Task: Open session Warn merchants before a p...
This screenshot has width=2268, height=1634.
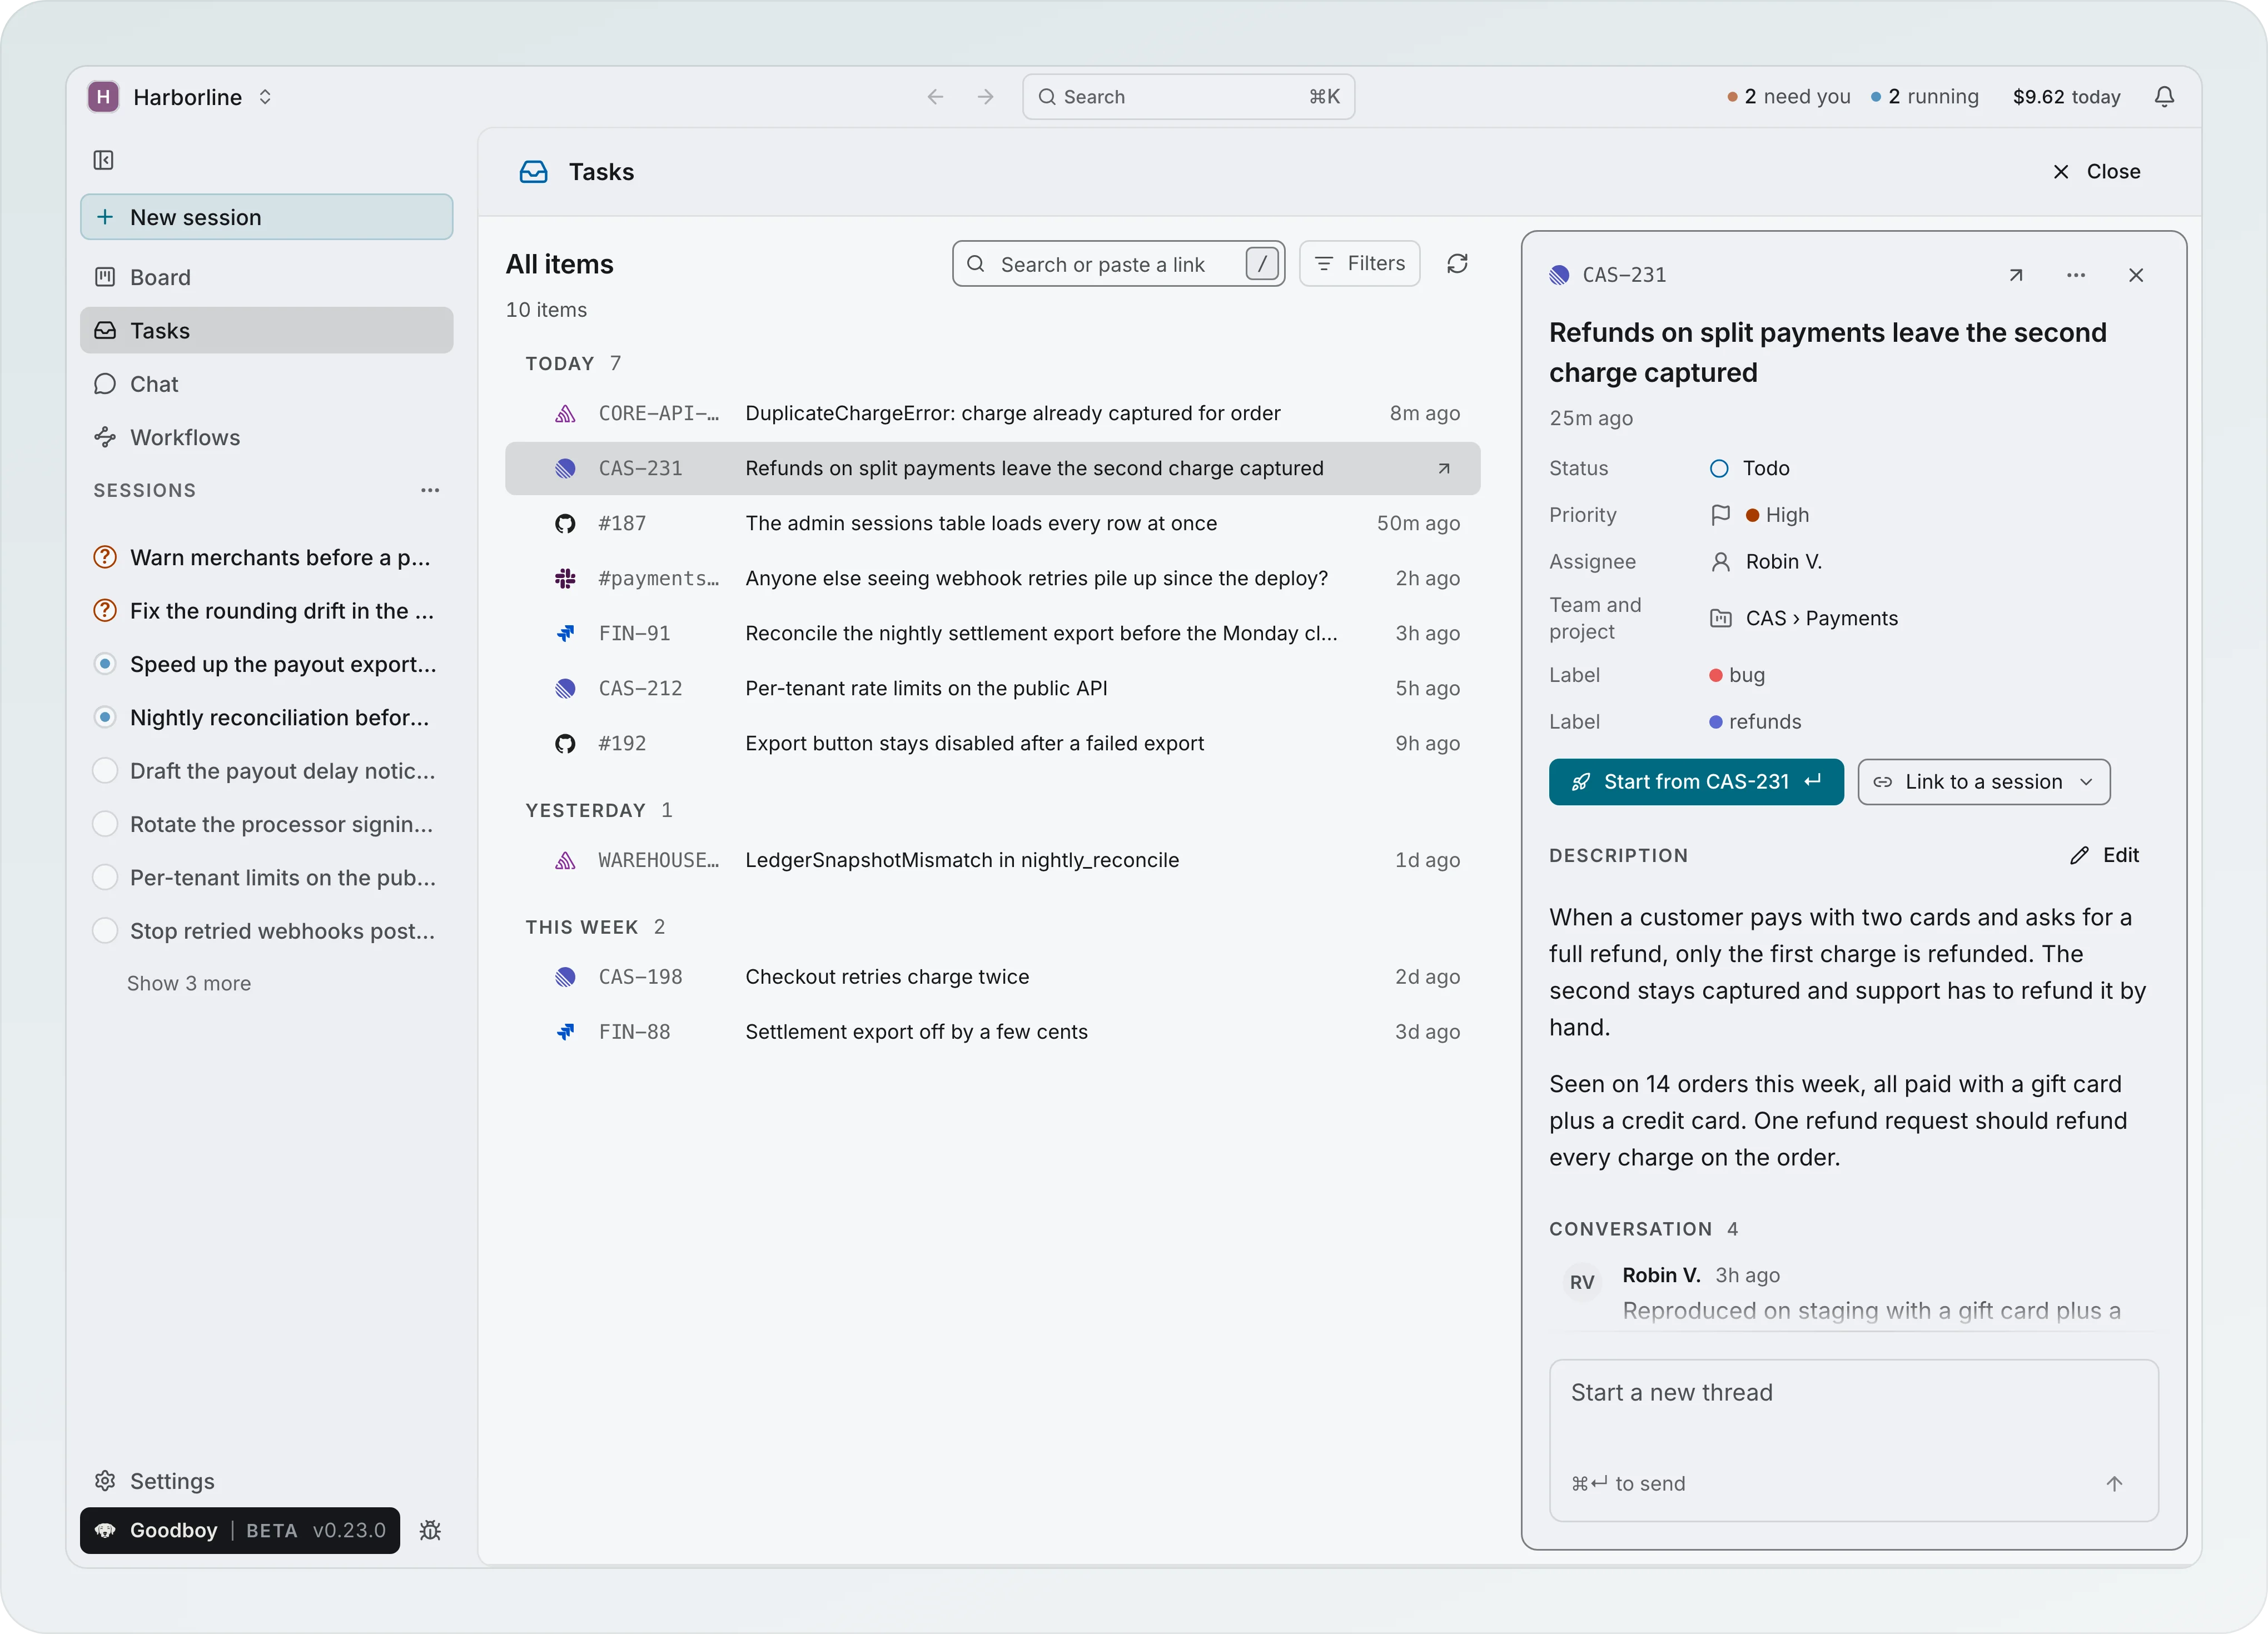Action: pyautogui.click(x=266, y=557)
